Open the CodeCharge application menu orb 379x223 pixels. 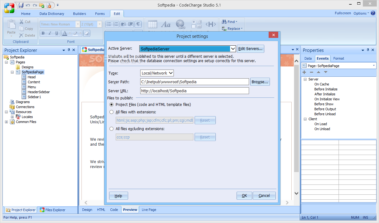(x=9, y=8)
